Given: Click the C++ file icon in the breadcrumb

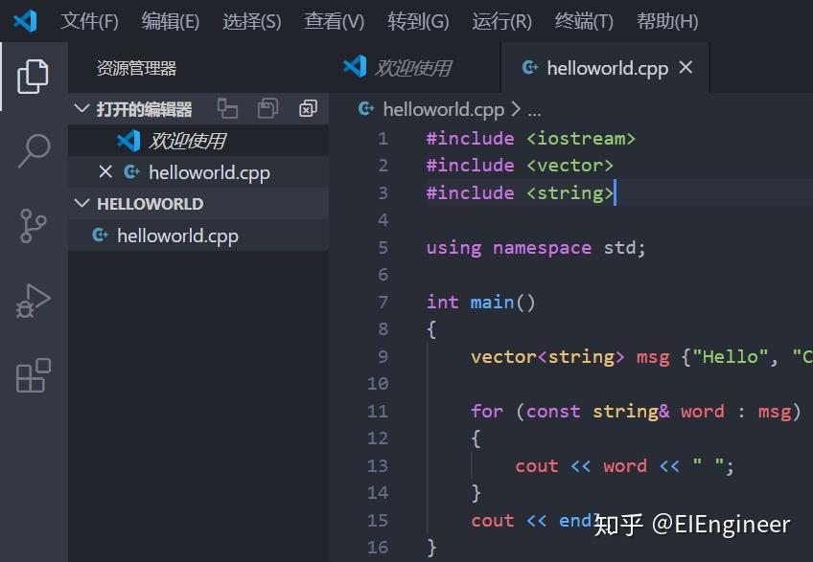Looking at the screenshot, I should pos(365,109).
